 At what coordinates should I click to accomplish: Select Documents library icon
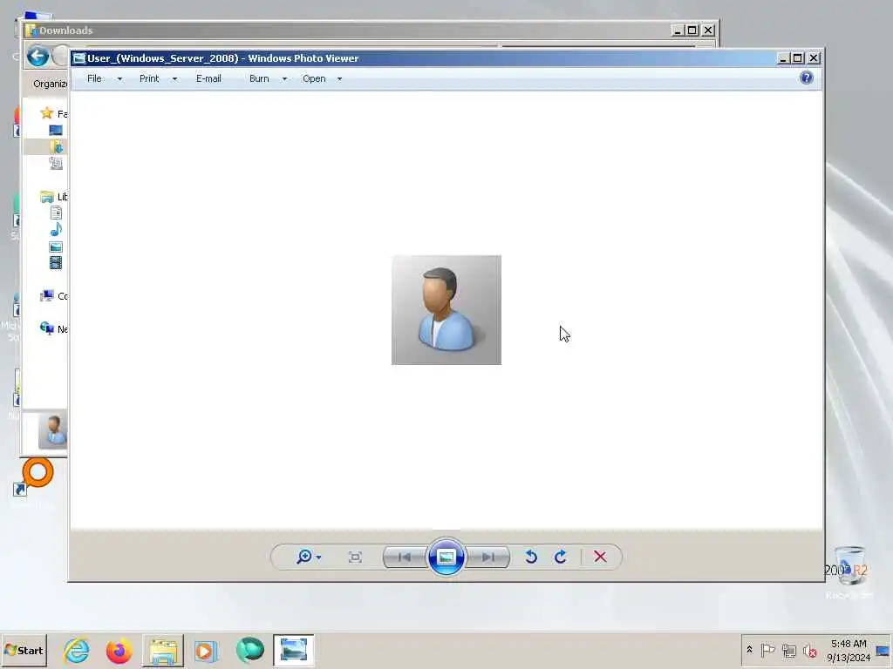pyautogui.click(x=56, y=213)
